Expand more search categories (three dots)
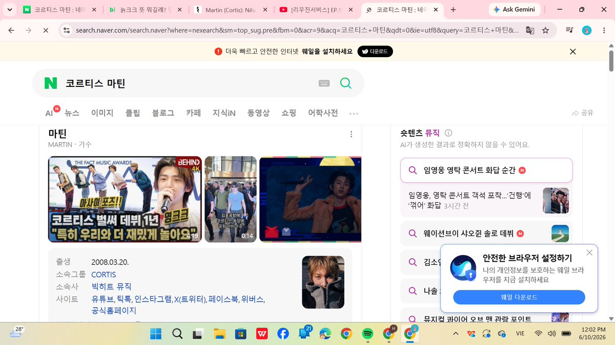This screenshot has height=345, width=615. click(x=354, y=113)
